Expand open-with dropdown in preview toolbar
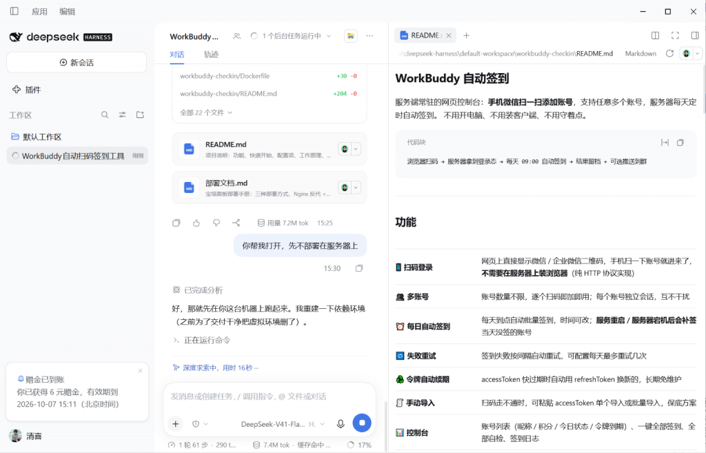Viewport: 706px width, 453px height. [x=698, y=54]
